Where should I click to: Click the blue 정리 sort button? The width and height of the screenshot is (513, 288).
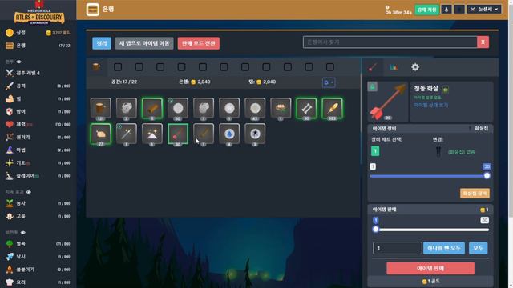pos(102,43)
